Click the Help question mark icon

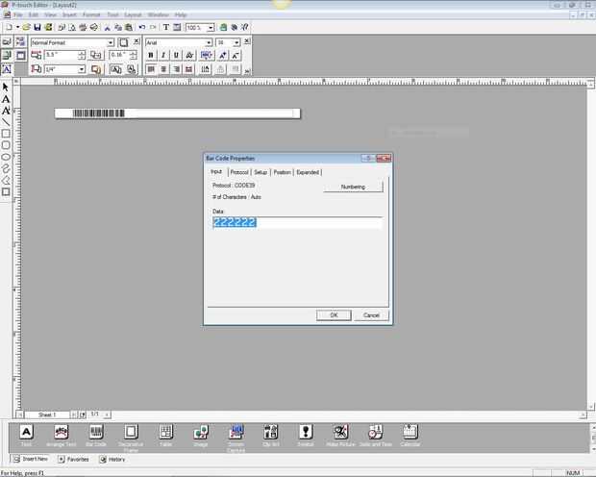coord(245,27)
